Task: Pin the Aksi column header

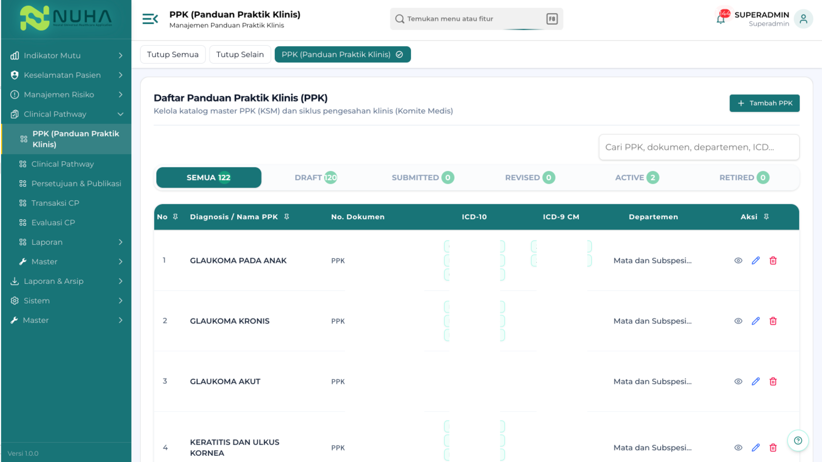Action: click(x=766, y=217)
